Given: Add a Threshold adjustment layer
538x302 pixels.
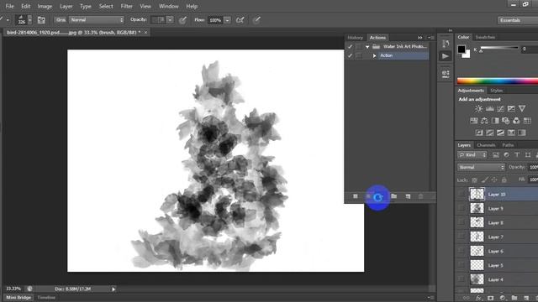Looking at the screenshot, I should (501, 133).
